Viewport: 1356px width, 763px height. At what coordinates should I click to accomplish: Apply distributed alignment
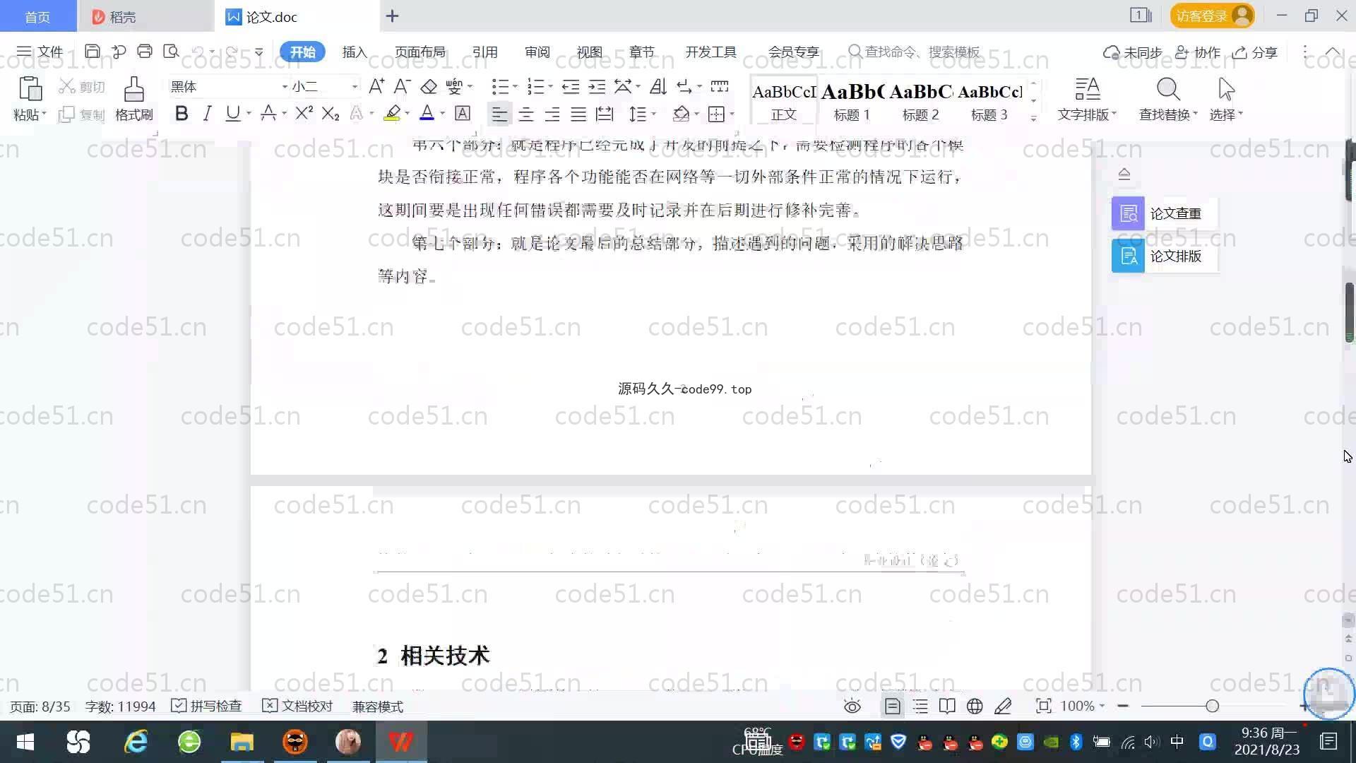[x=605, y=114]
